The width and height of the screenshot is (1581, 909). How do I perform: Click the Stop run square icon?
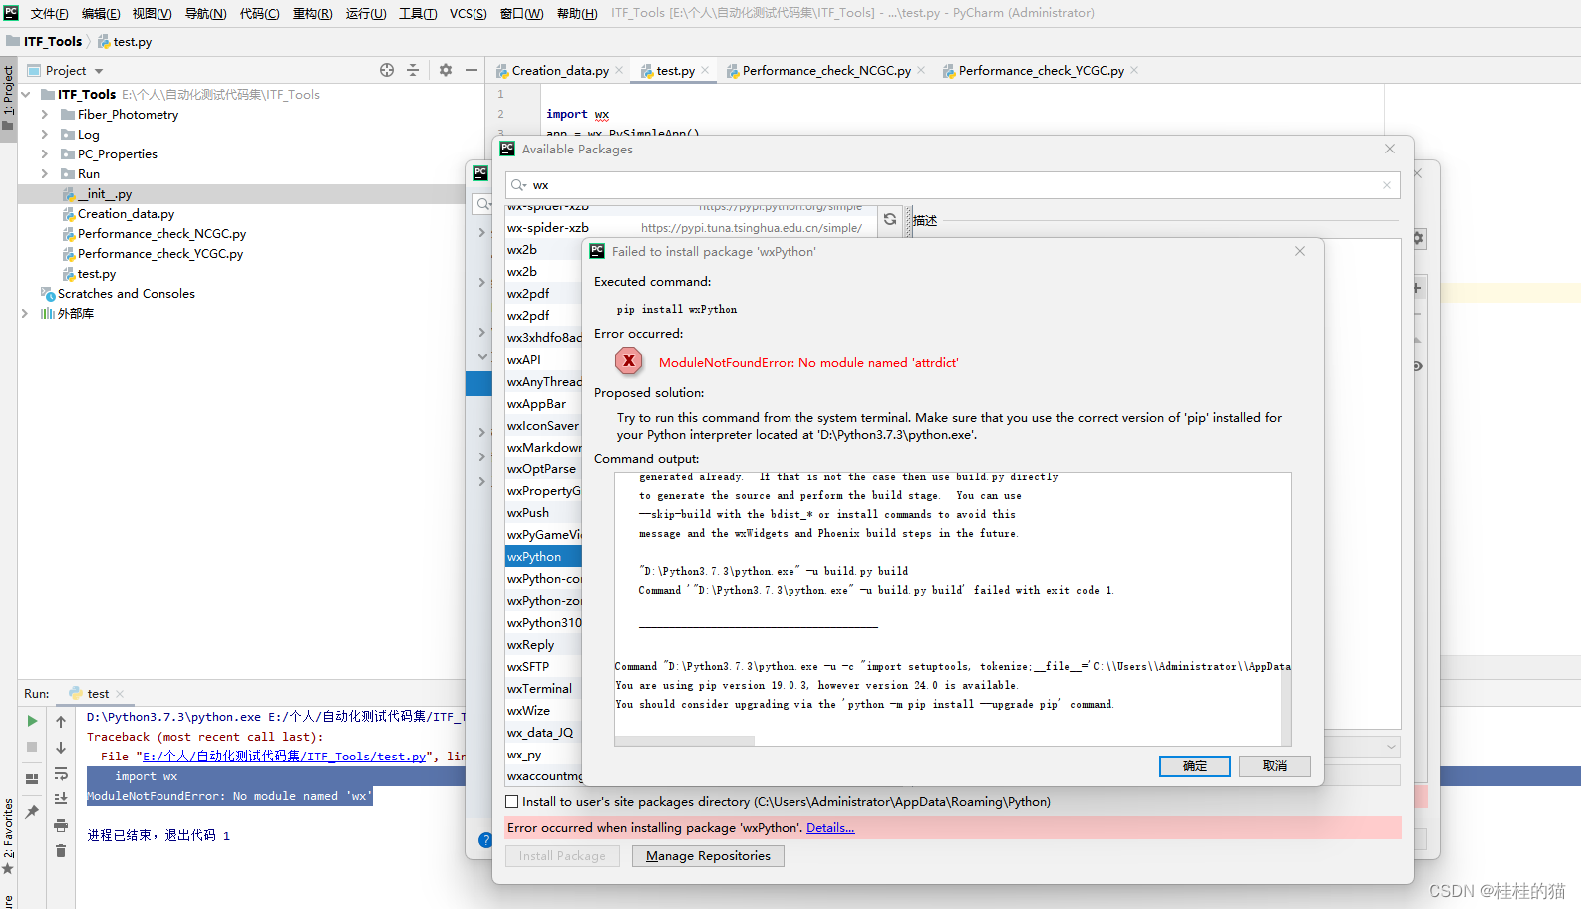point(32,747)
